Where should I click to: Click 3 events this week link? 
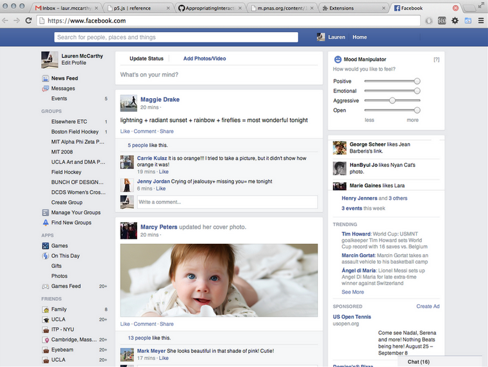pyautogui.click(x=352, y=209)
